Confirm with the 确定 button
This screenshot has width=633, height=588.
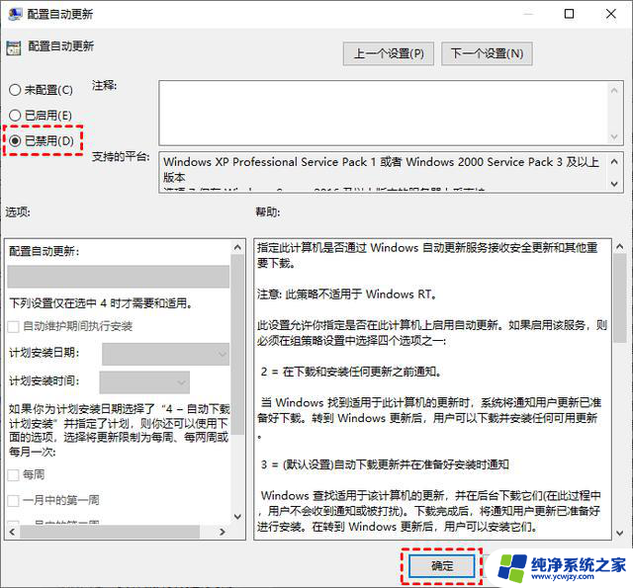442,566
